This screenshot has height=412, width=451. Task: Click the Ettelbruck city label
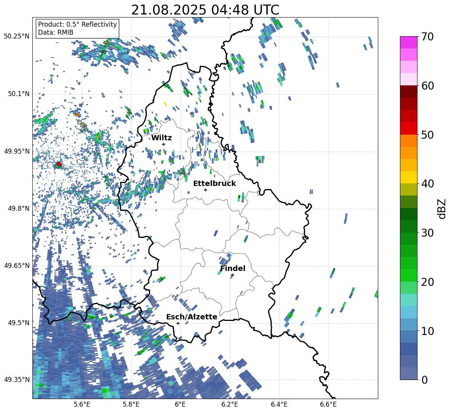click(214, 184)
